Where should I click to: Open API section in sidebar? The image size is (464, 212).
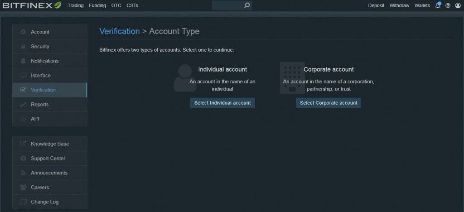tap(50, 119)
